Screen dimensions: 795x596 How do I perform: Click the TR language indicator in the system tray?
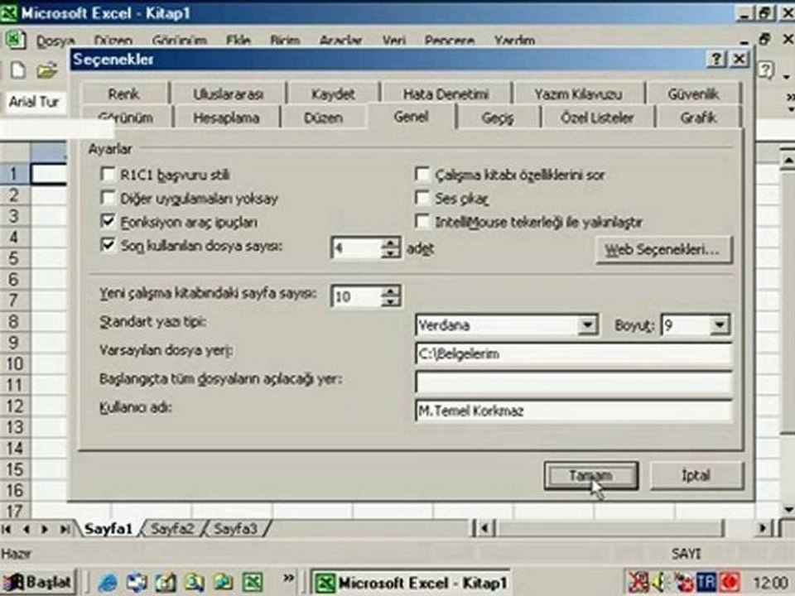[706, 582]
